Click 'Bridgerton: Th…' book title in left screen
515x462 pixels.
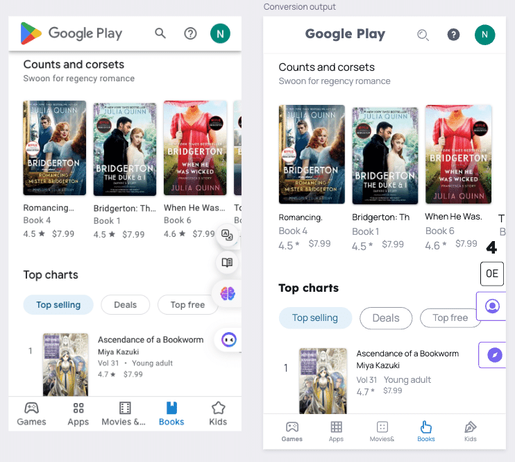[x=124, y=208]
